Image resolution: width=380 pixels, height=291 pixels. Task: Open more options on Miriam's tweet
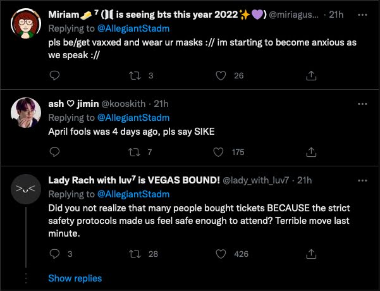coord(362,15)
